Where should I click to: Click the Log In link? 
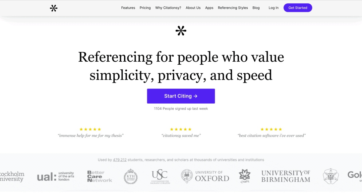tap(274, 8)
